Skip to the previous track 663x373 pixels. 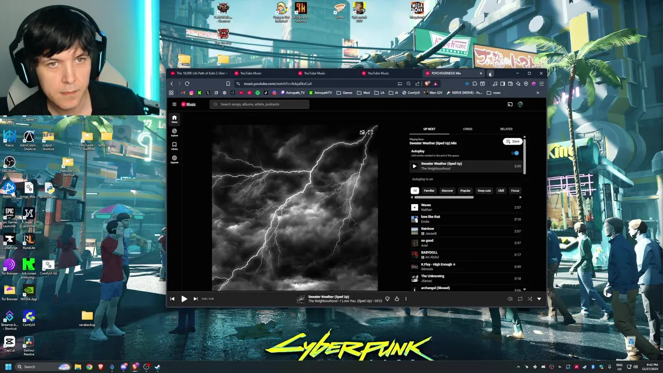pyautogui.click(x=172, y=299)
